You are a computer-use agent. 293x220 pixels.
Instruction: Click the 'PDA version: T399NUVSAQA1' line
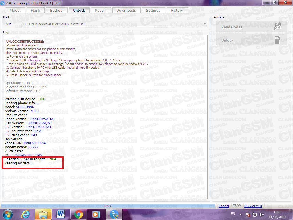(28, 123)
